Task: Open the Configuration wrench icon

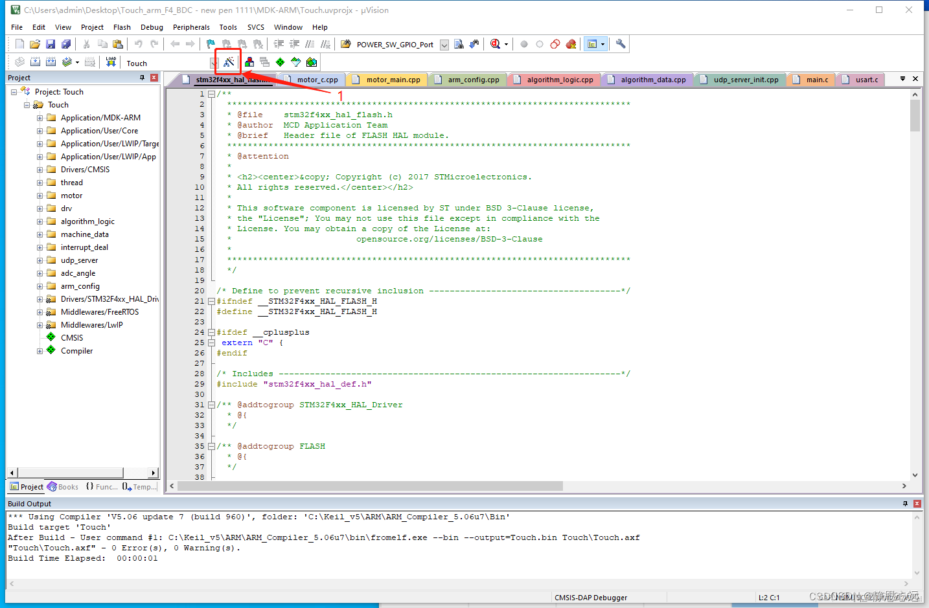Action: [x=621, y=44]
